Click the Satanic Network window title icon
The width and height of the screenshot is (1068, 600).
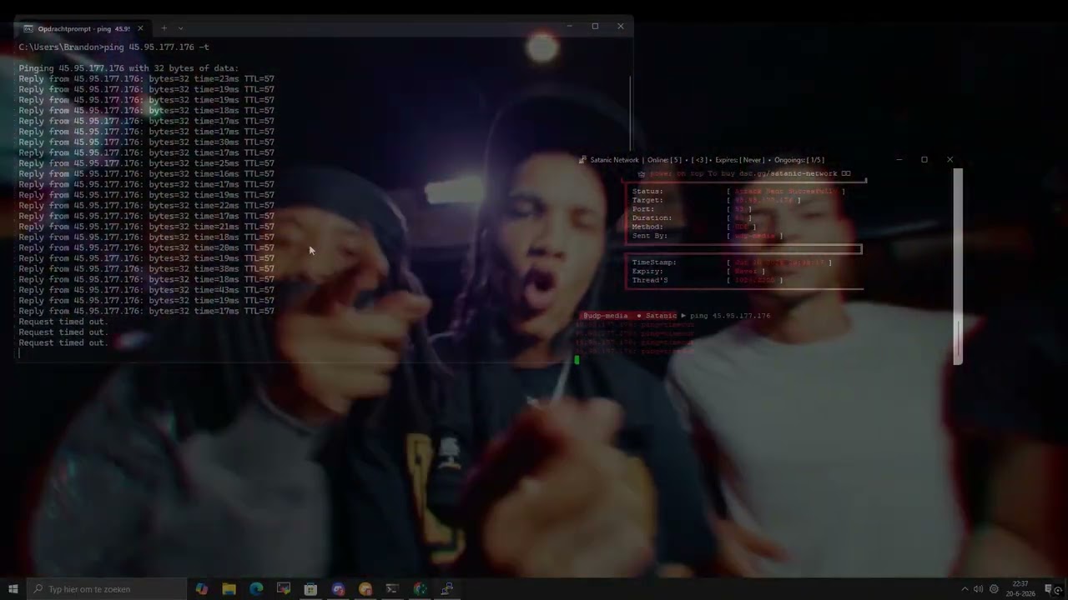point(582,160)
